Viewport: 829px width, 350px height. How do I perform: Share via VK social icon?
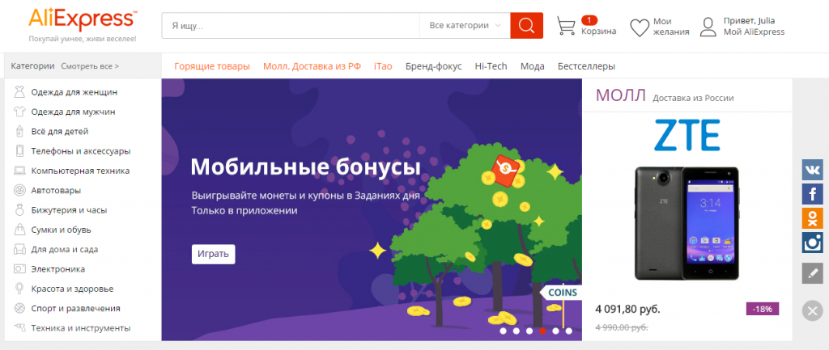click(812, 170)
